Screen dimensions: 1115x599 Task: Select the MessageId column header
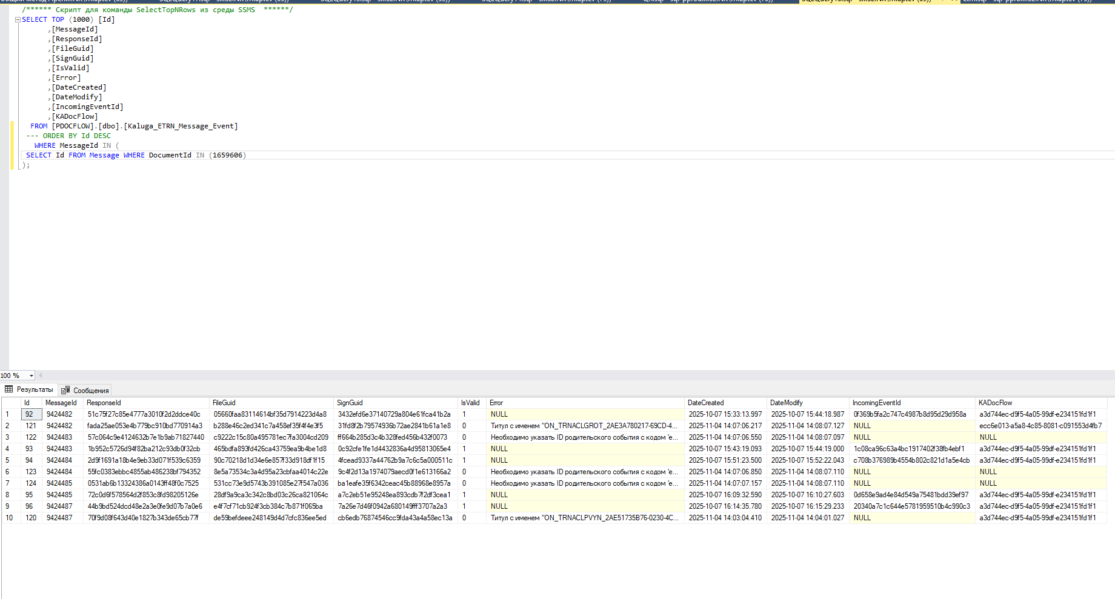click(x=62, y=403)
